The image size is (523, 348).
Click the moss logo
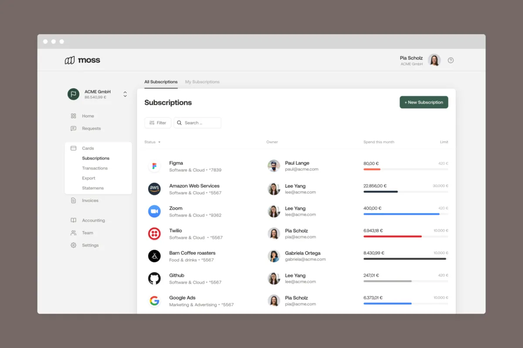[x=82, y=60]
